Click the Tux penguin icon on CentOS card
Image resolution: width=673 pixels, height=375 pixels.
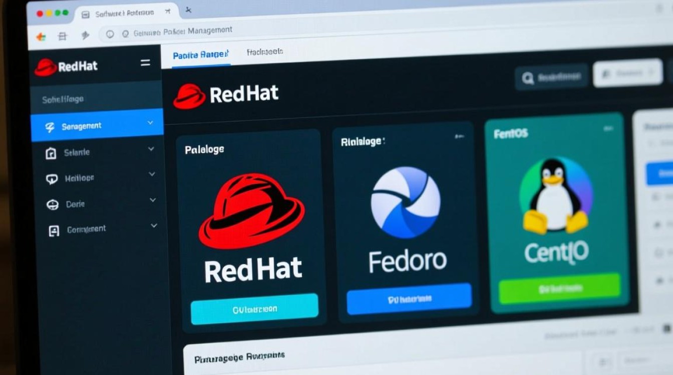pos(555,197)
